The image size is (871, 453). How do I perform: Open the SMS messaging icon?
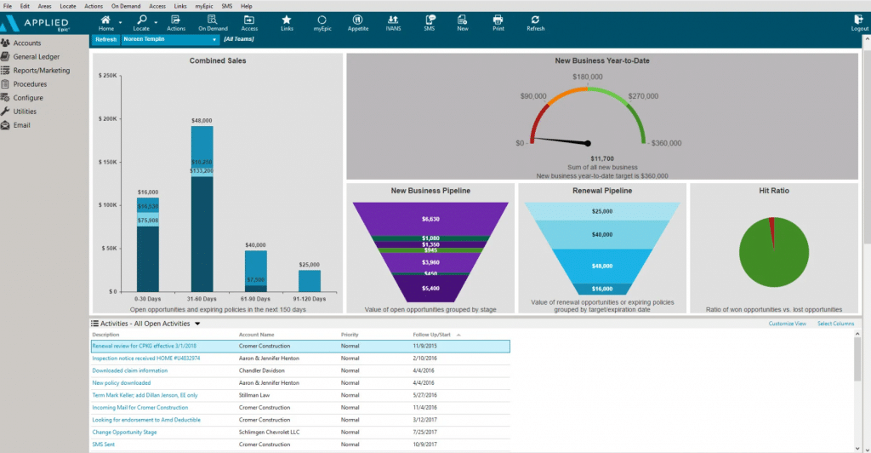429,20
